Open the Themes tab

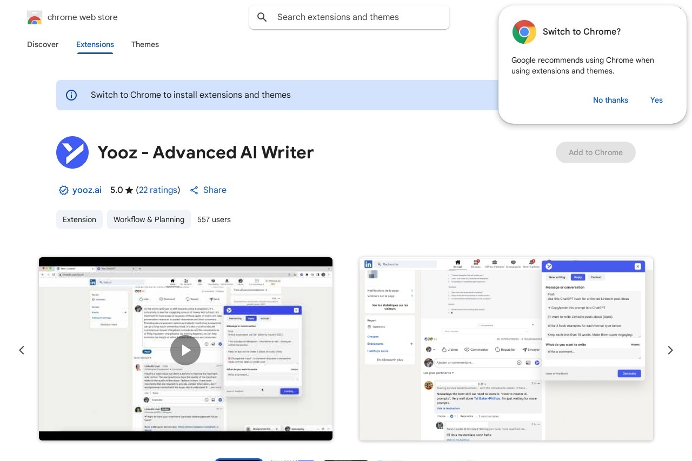[x=145, y=44]
